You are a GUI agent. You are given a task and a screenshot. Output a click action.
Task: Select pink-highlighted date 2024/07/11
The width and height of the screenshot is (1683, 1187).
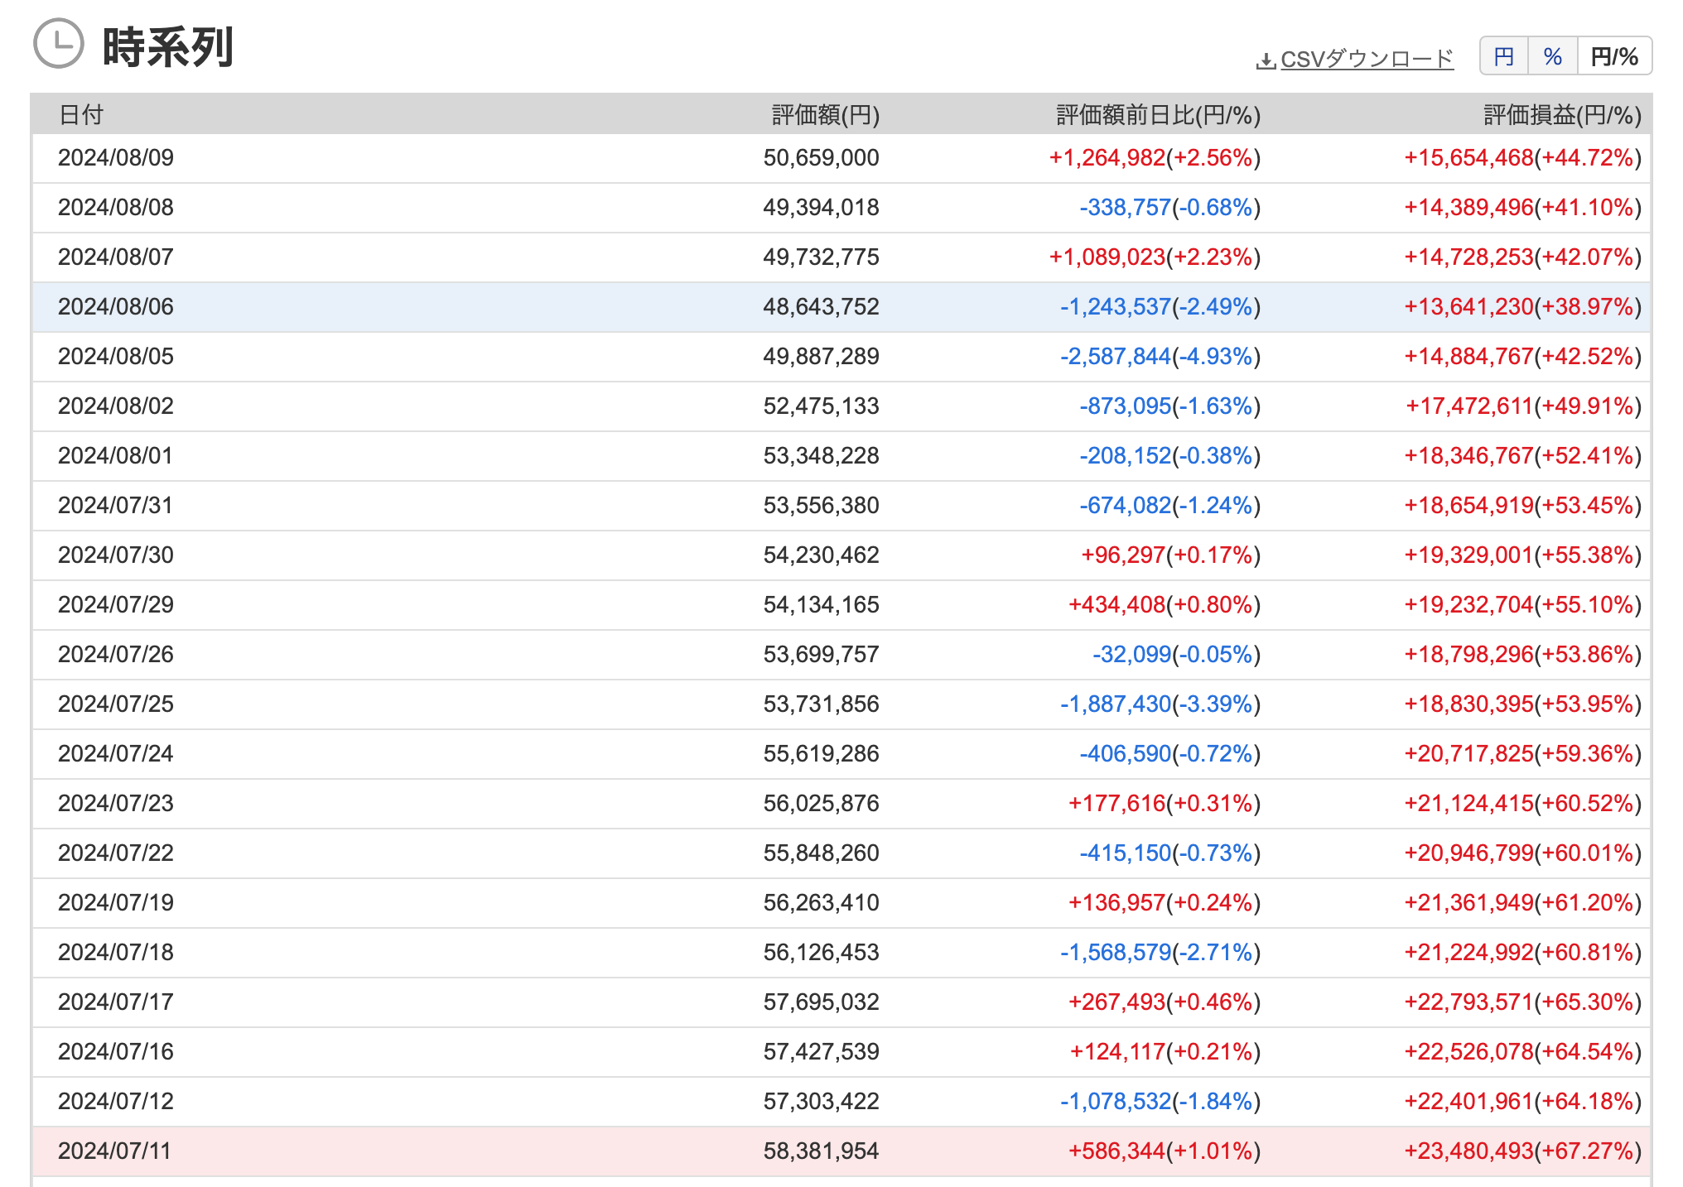[x=114, y=1151]
